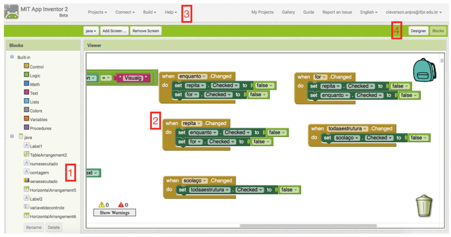Click the Show Warnings button

coord(114,213)
